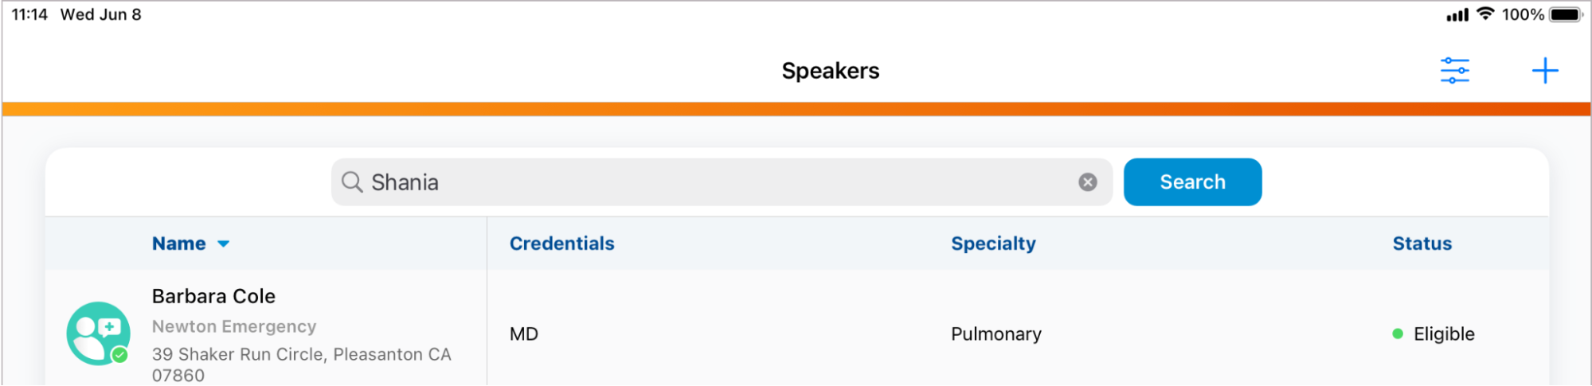Click the green verified badge on avatar
Image resolution: width=1592 pixels, height=386 pixels.
click(x=120, y=355)
